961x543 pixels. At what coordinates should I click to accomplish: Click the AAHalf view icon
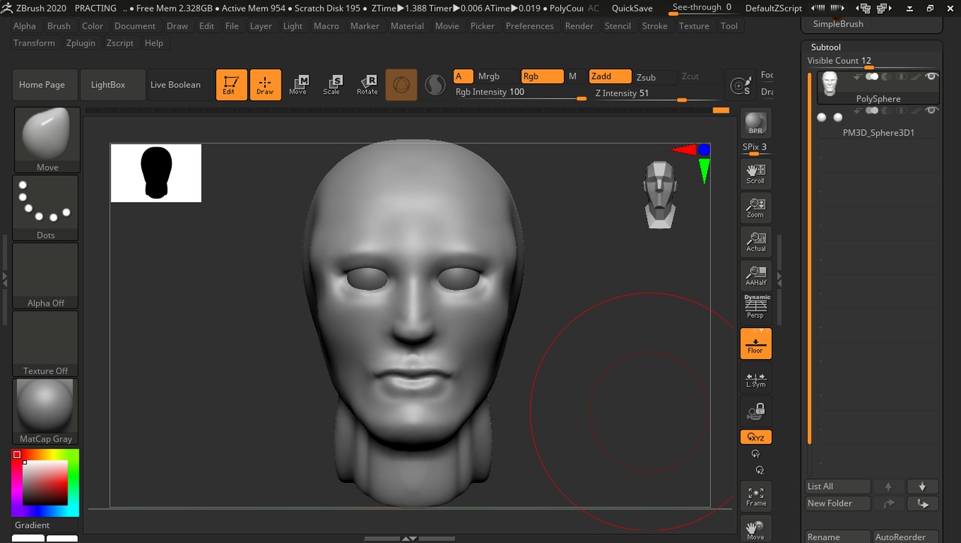tap(755, 275)
